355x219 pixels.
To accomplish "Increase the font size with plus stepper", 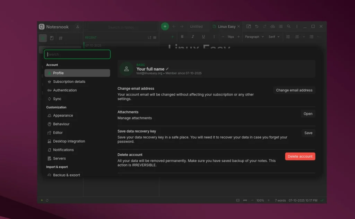I will click(239, 37).
